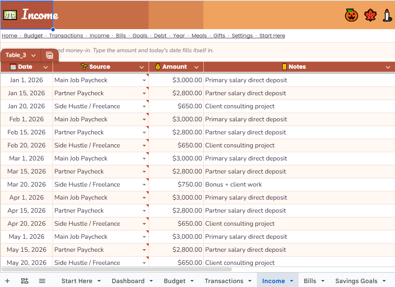Open Notes column filter dropdown

point(388,67)
